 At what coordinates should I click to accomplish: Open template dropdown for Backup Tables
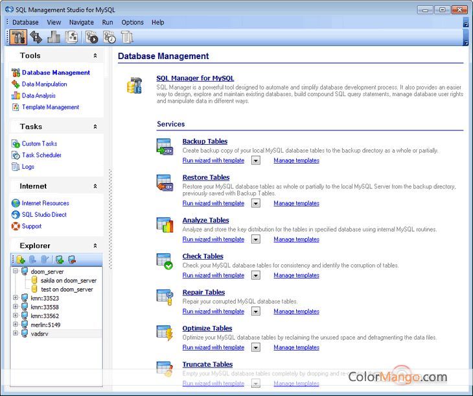coord(256,160)
